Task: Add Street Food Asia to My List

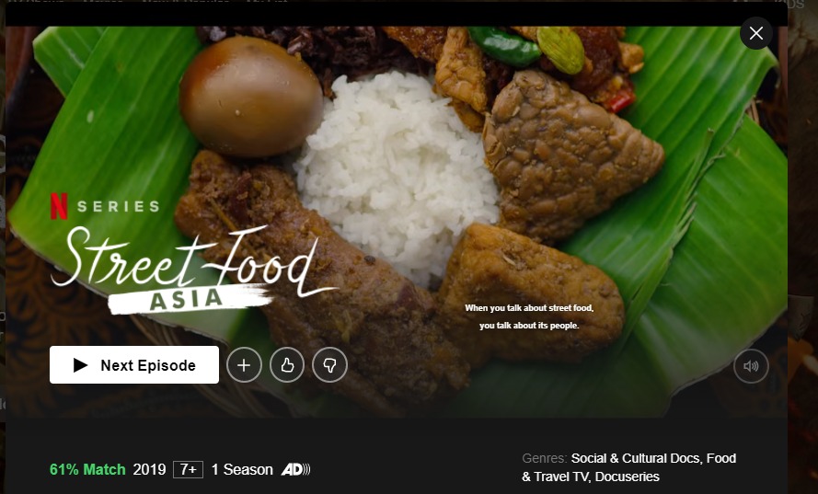Action: click(244, 365)
